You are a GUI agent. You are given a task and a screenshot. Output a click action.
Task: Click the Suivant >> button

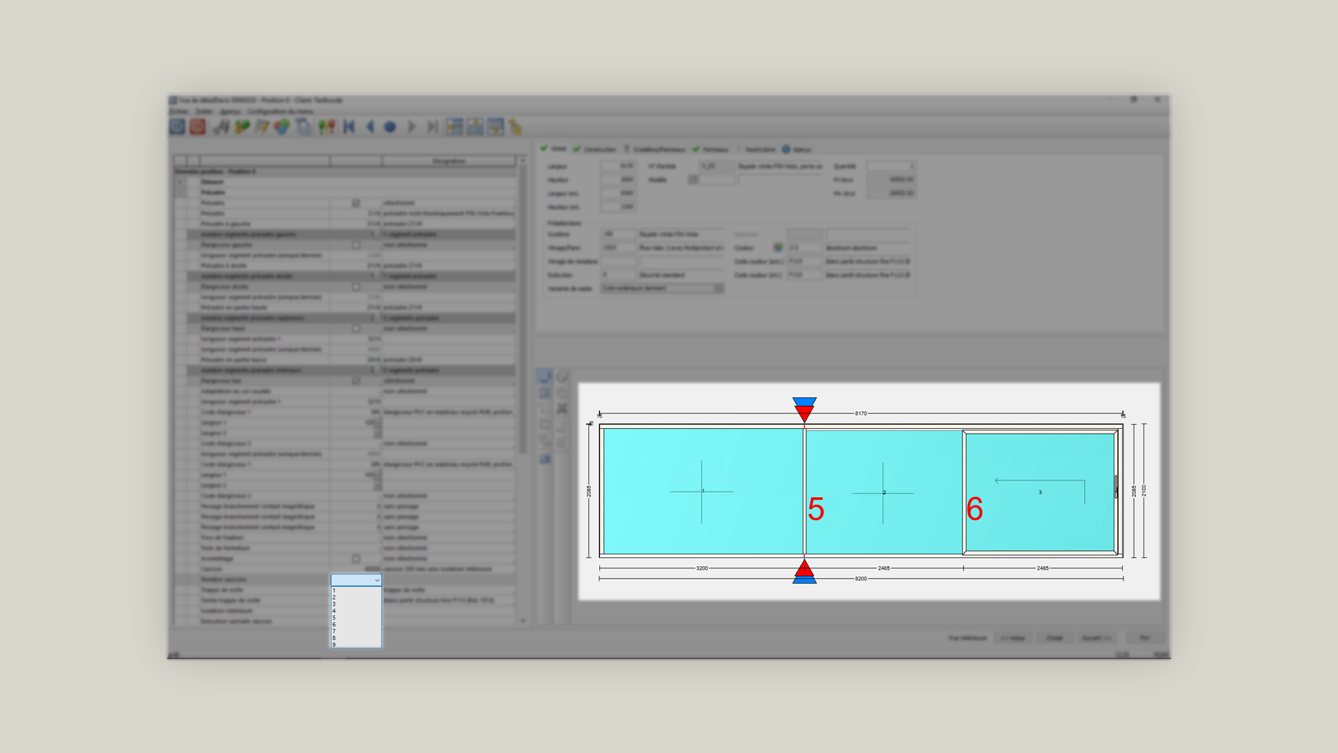coord(1097,638)
